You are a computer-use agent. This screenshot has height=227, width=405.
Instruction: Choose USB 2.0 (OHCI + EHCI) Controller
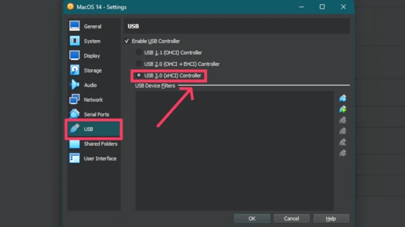(139, 64)
